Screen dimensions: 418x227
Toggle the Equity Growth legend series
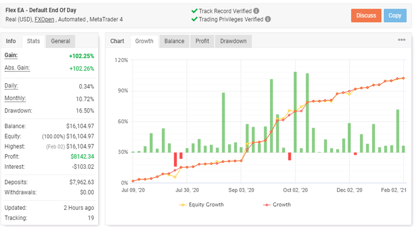coord(201,204)
